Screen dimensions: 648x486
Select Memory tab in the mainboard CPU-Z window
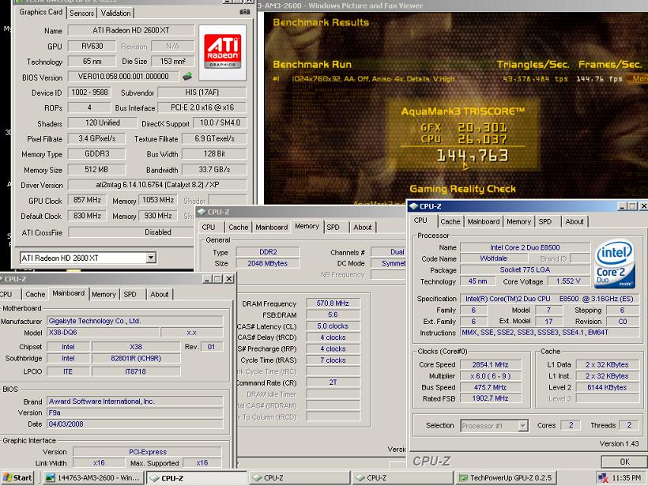[x=104, y=294]
